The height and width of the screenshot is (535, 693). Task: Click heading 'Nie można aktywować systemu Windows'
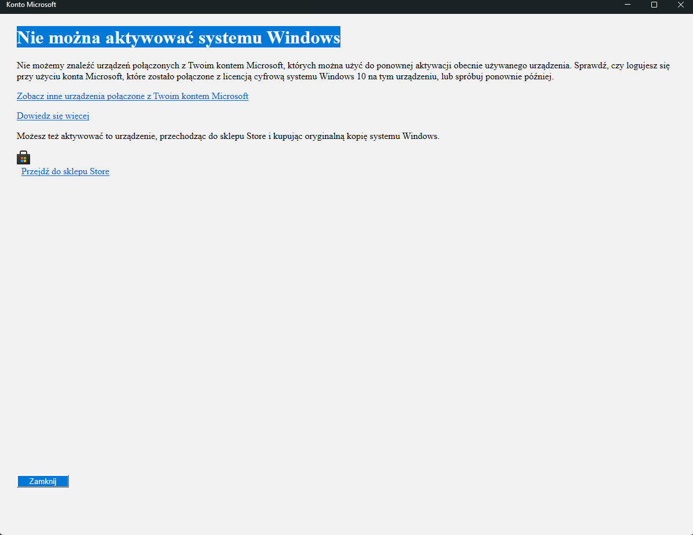tap(178, 37)
